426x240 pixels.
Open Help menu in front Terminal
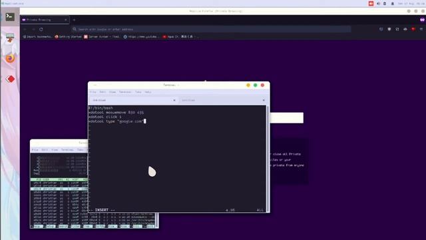click(x=148, y=92)
